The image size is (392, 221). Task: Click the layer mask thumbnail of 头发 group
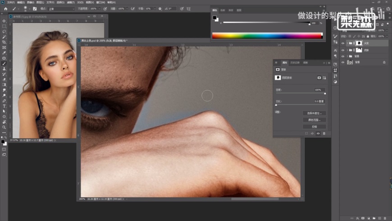point(359,43)
